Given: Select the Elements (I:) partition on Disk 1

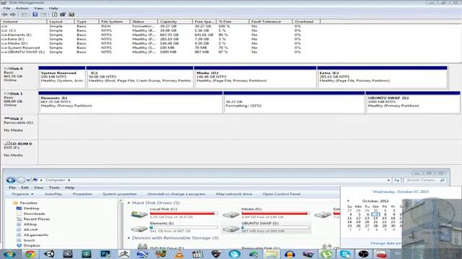Looking at the screenshot, I should click(131, 102).
